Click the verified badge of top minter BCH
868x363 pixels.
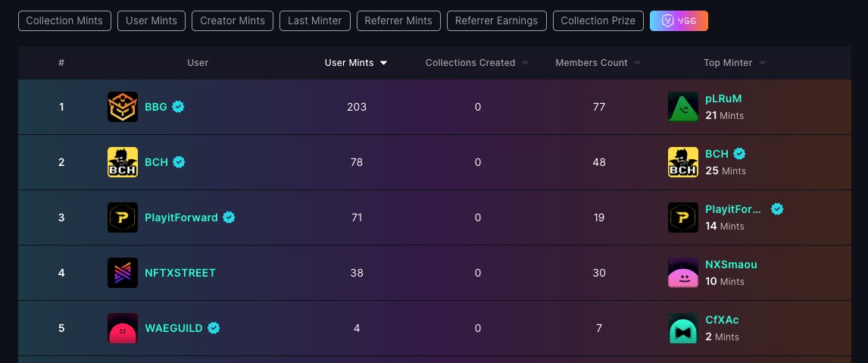pyautogui.click(x=739, y=154)
